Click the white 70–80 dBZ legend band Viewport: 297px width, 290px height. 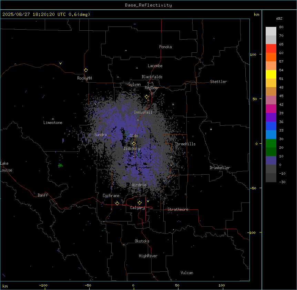click(271, 31)
